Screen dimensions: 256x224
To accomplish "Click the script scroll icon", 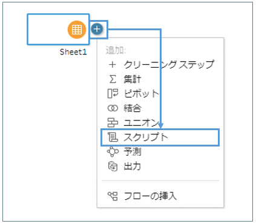I will tap(113, 137).
